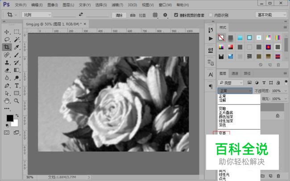Image resolution: width=290 pixels, height=181 pixels.
Task: Select the Clone Stamp tool
Action: (7, 63)
